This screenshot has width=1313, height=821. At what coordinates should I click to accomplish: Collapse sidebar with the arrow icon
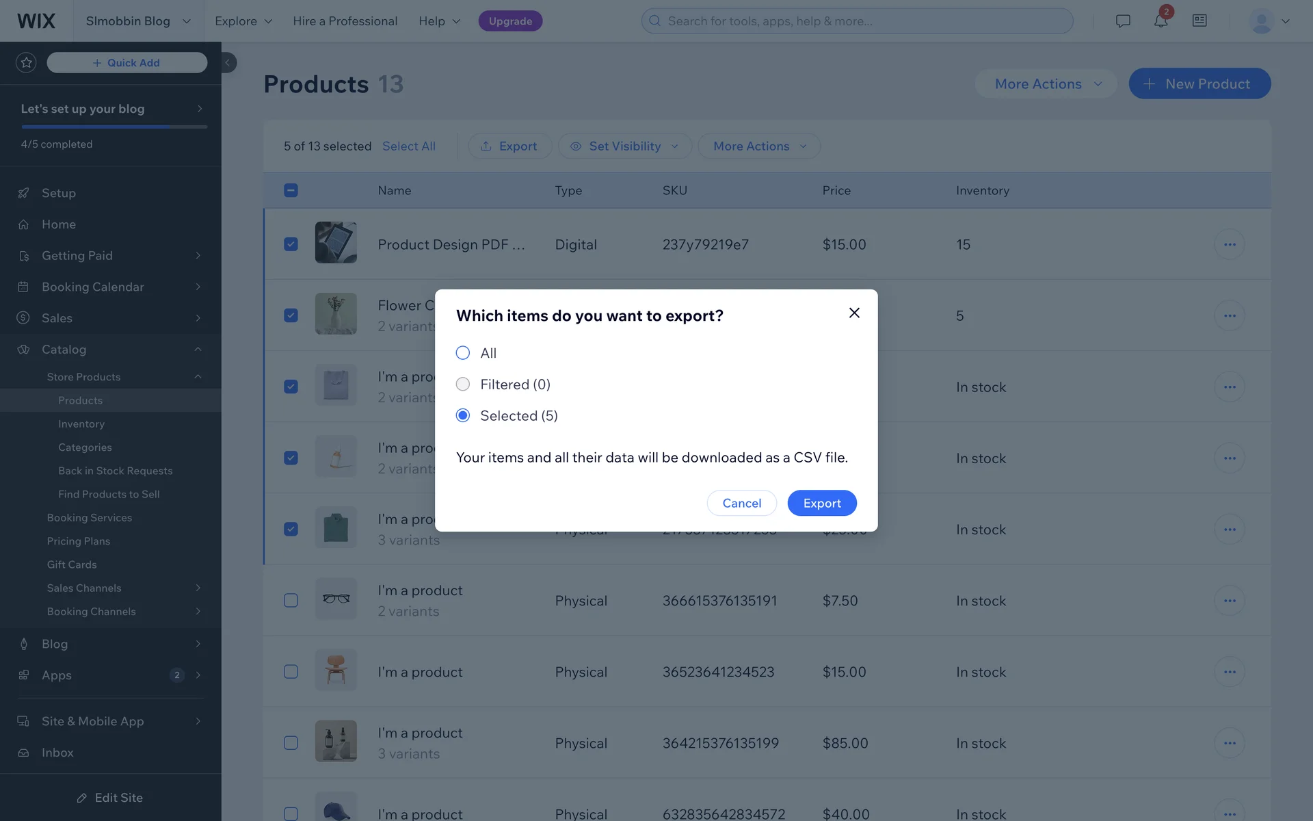[x=228, y=63]
